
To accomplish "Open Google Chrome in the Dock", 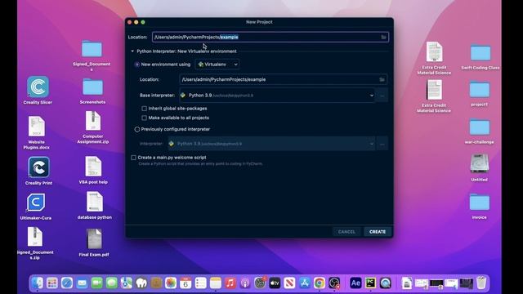I will click(320, 283).
